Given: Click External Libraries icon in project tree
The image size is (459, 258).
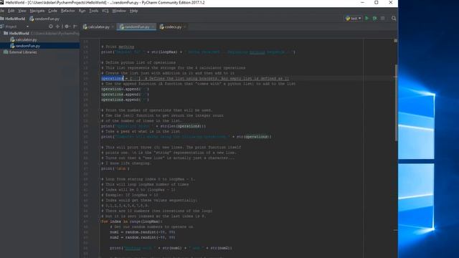Looking at the screenshot, I should (x=6, y=52).
